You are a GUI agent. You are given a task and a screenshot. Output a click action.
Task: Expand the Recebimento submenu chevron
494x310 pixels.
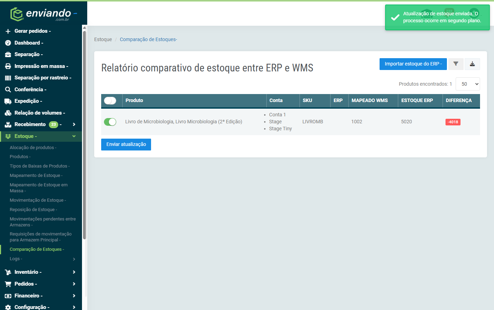click(x=74, y=124)
